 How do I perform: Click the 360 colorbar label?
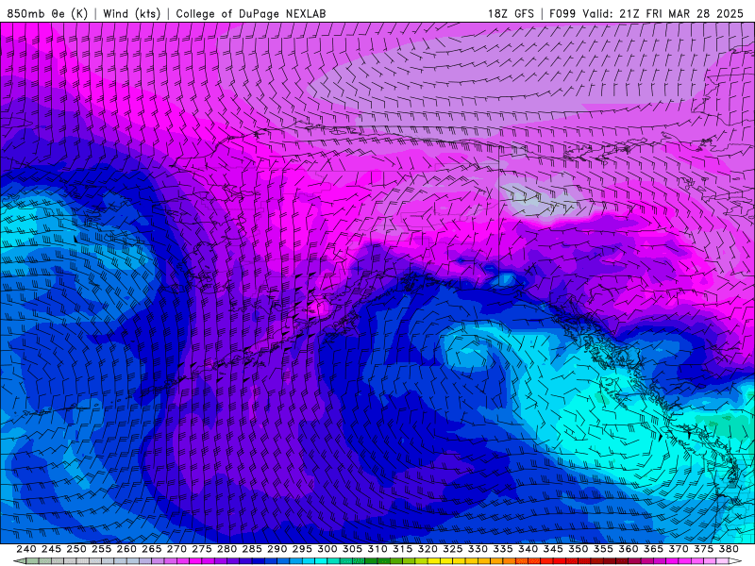tap(628, 549)
